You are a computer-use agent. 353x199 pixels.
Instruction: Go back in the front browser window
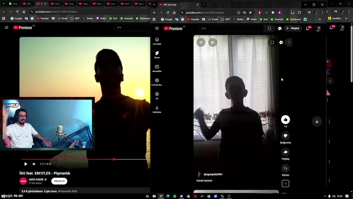tap(154, 12)
